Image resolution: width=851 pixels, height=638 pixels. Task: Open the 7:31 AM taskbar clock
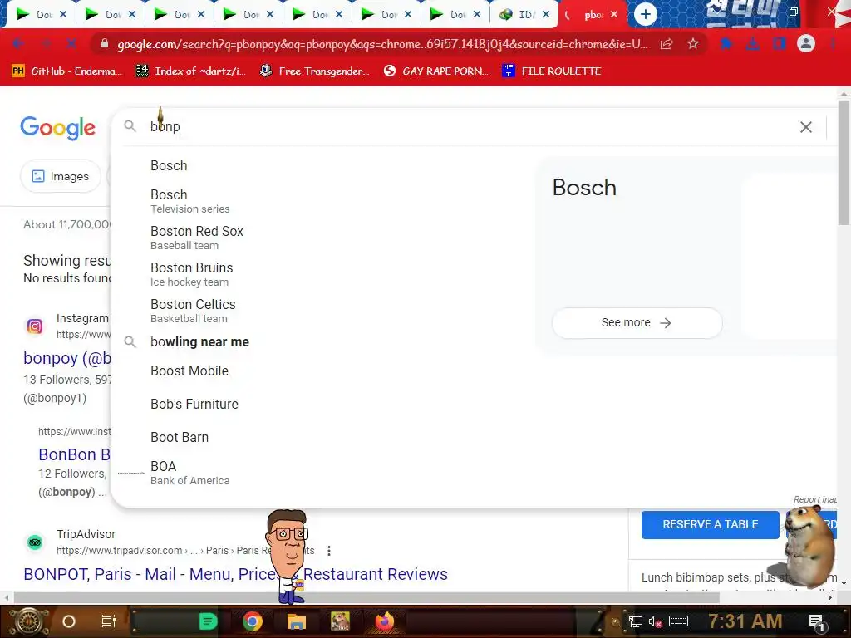coord(745,621)
